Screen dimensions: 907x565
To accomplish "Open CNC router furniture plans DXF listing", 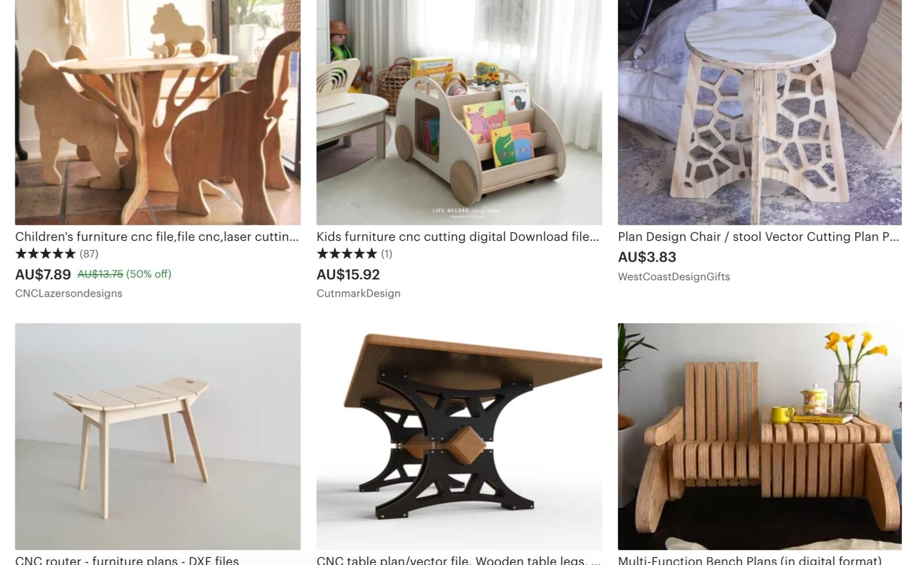I will (x=127, y=560).
